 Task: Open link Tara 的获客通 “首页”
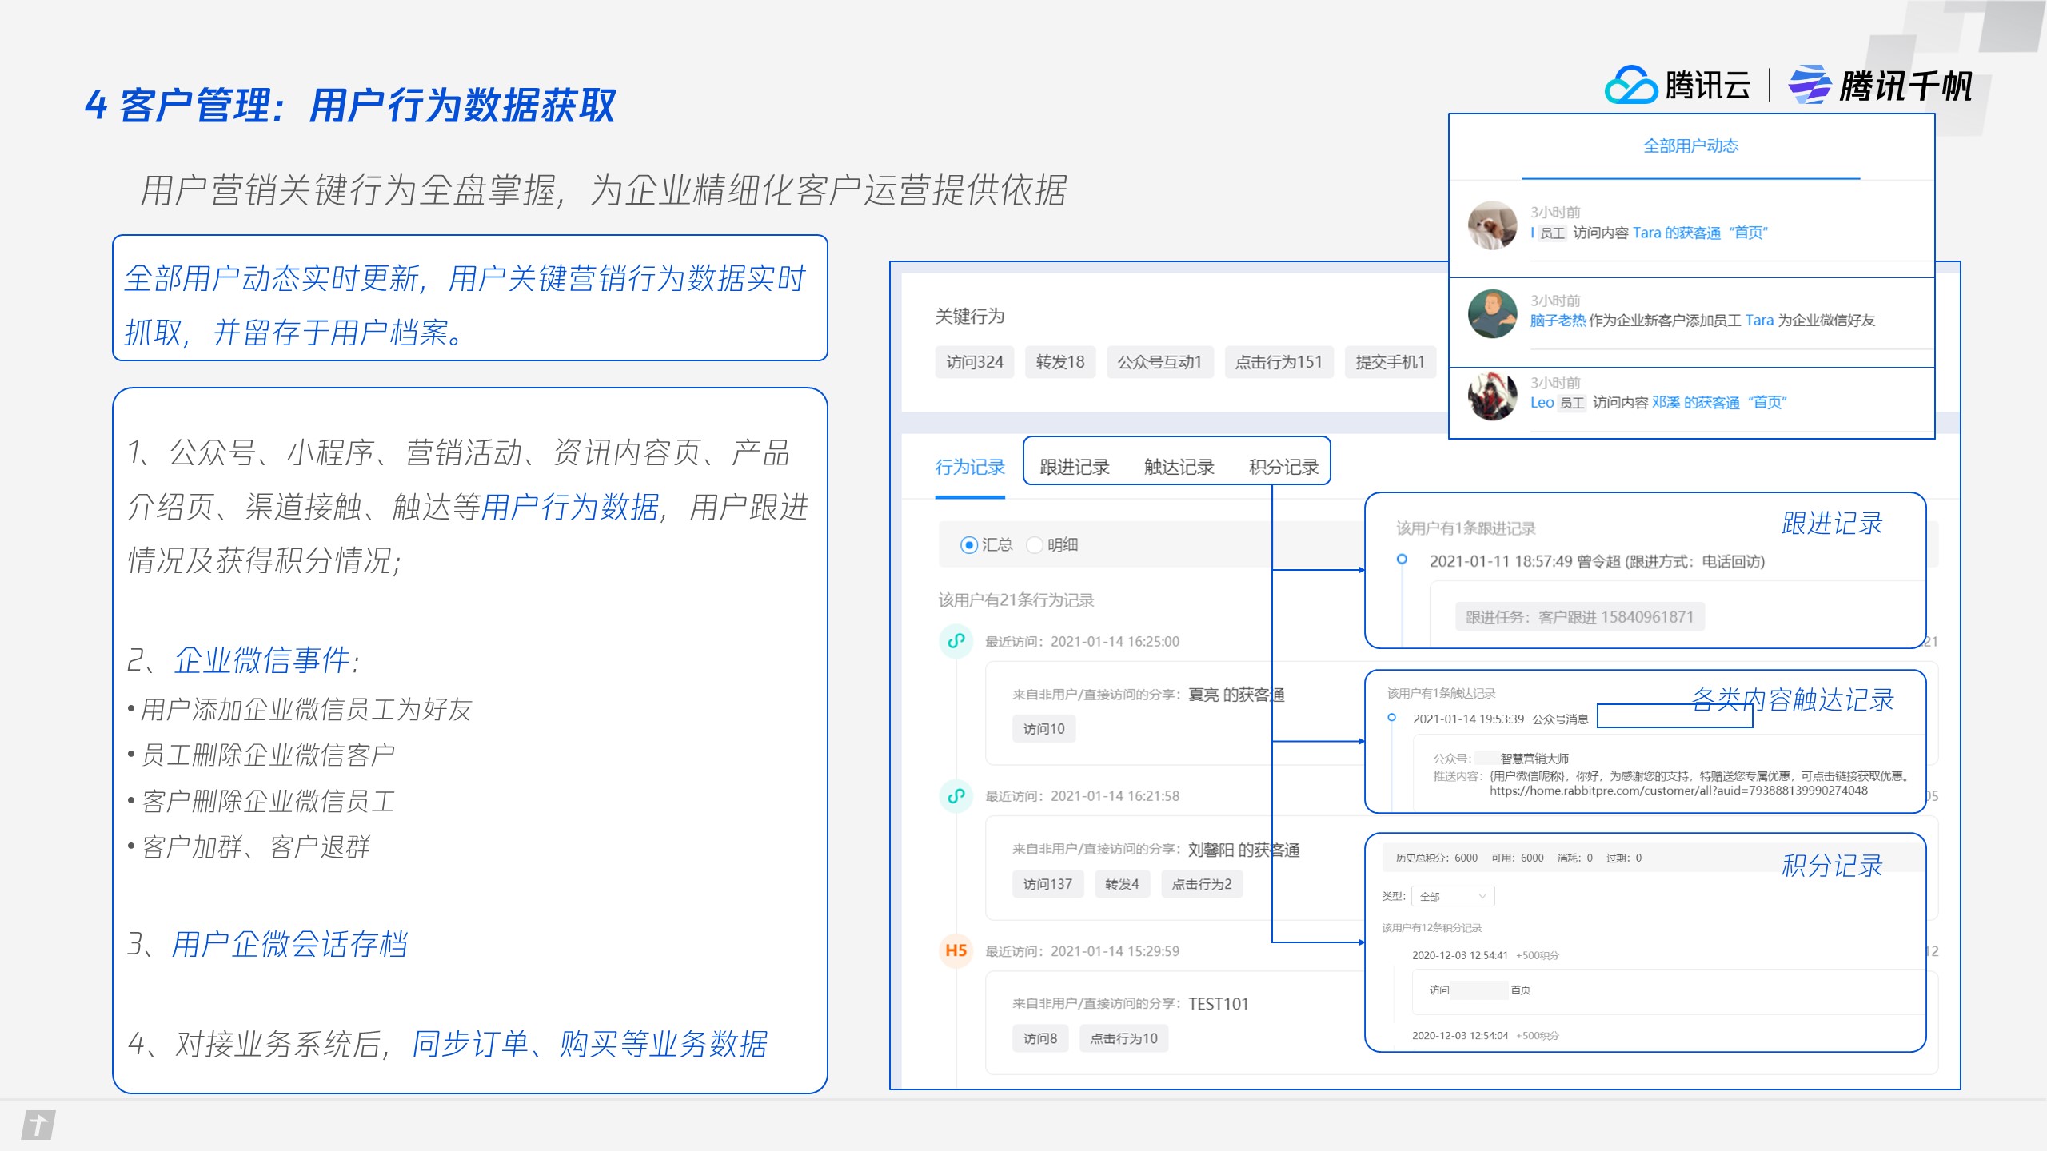click(1700, 233)
